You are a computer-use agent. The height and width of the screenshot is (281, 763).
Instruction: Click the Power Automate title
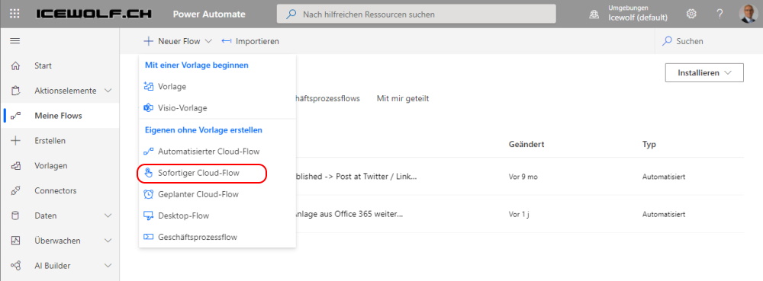[209, 14]
